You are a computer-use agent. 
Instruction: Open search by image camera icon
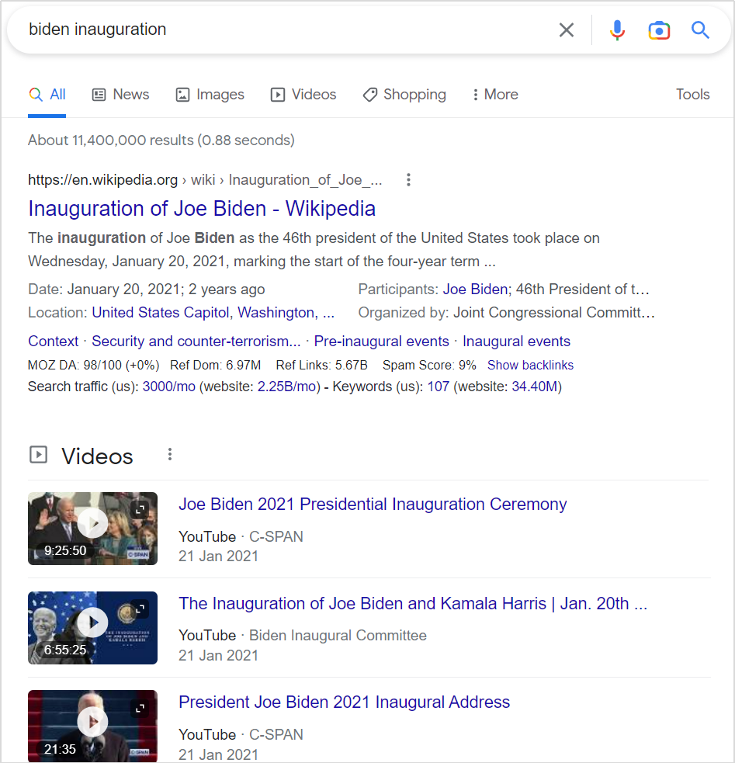coord(659,30)
